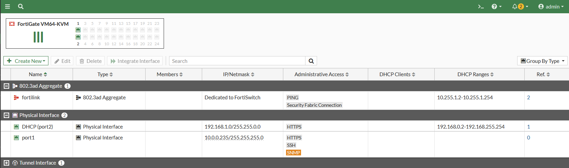Click Security Fabric Connection tag
Viewport: 569px width, 168px height.
[x=314, y=105]
